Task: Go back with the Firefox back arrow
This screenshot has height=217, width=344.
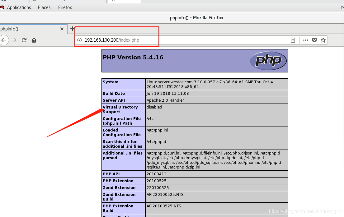Action: [4, 40]
